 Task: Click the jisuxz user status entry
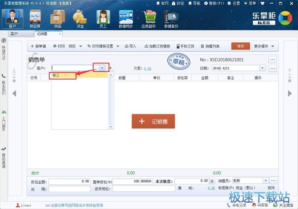tap(23, 205)
